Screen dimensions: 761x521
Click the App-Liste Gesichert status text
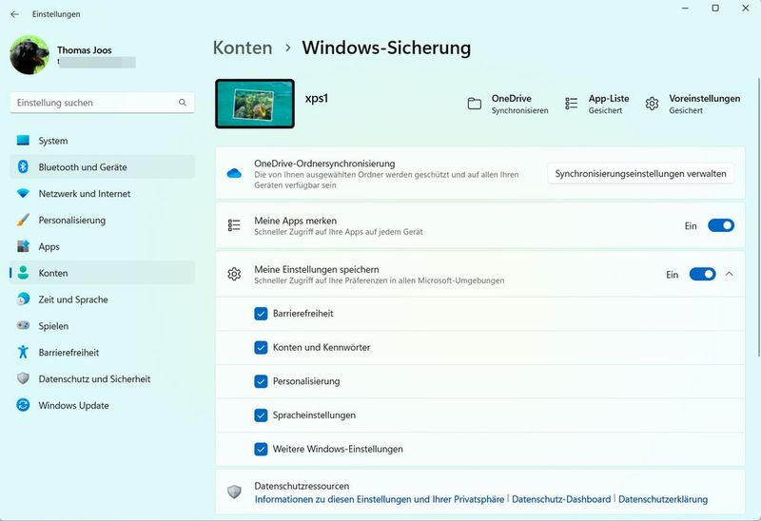pos(605,110)
